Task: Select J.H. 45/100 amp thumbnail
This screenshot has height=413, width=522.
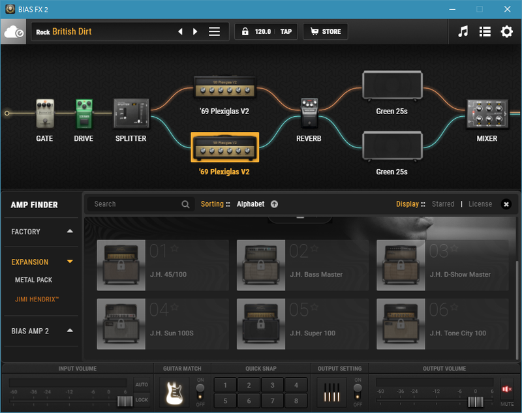Action: 121,266
